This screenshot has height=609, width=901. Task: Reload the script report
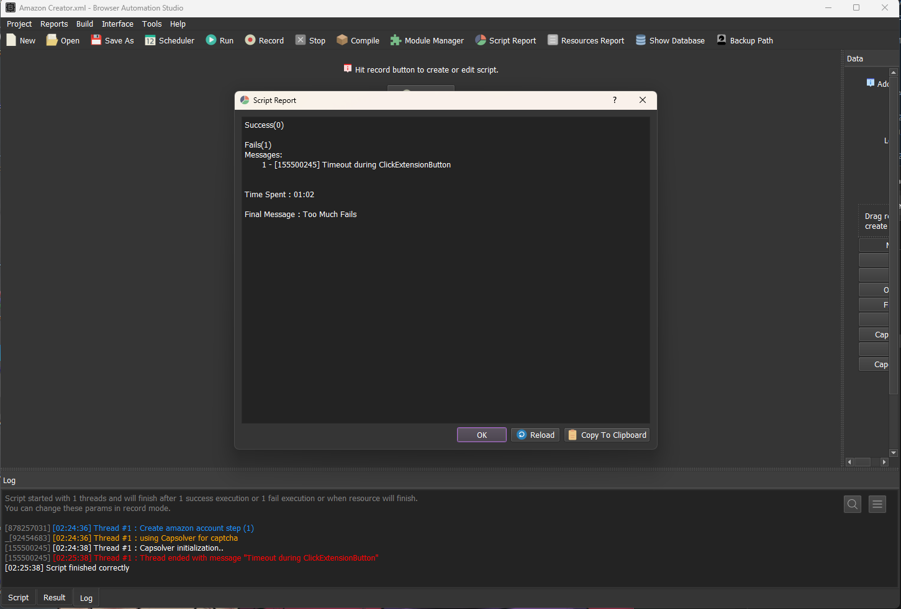point(535,435)
